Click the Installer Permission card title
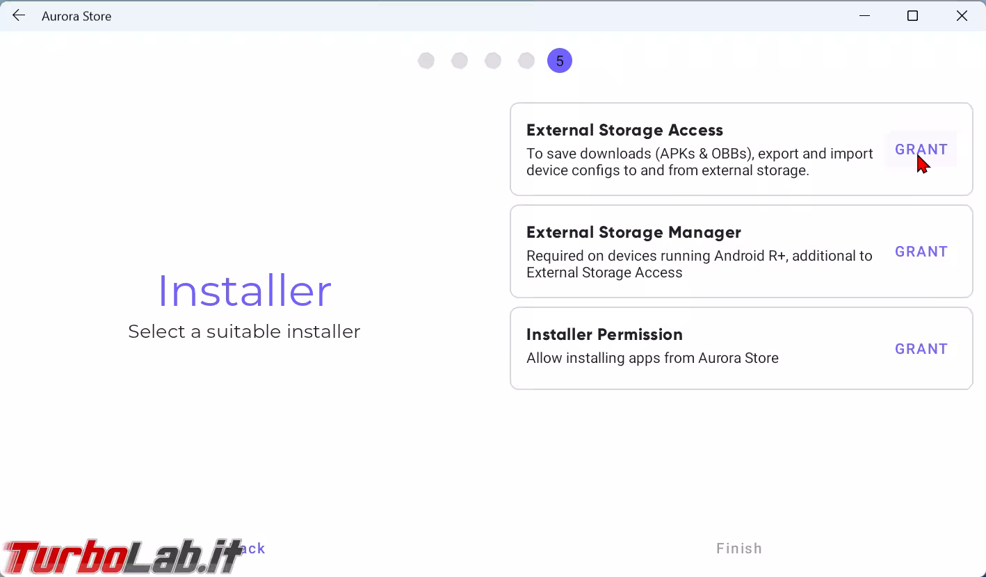986x577 pixels. click(x=604, y=334)
